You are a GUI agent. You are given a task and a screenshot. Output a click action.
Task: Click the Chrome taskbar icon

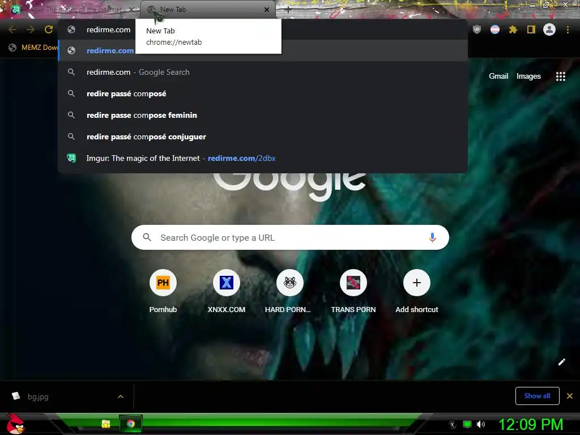[x=131, y=424]
